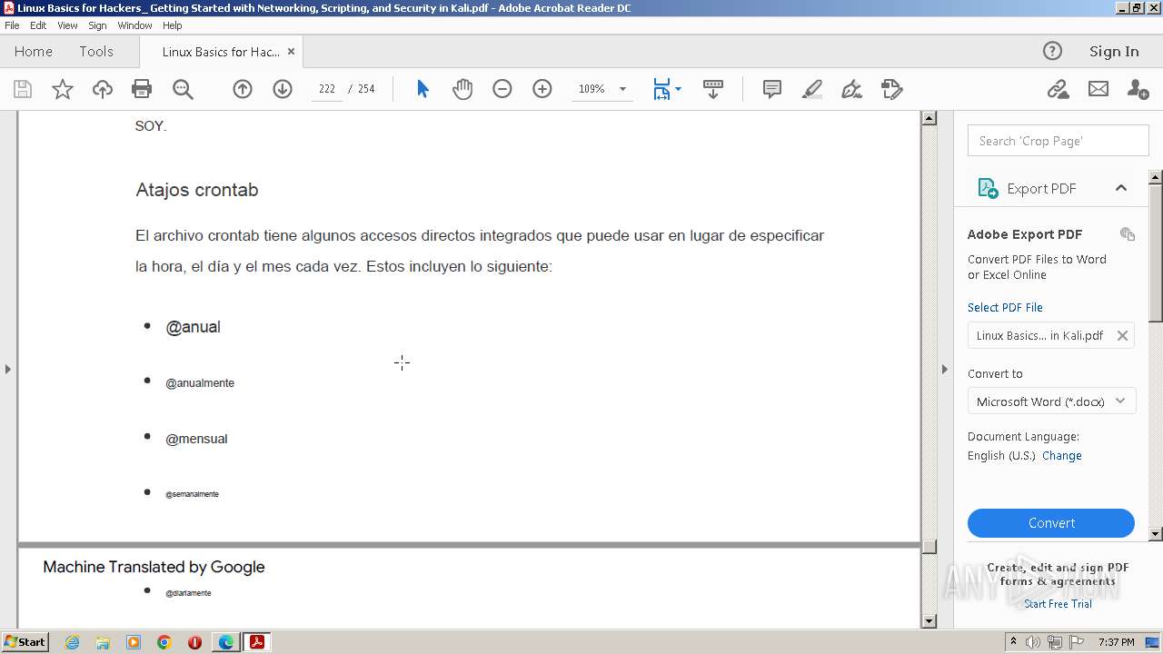Remove selected Linux Basics PDF file
Viewport: 1163px width, 654px height.
(1122, 335)
